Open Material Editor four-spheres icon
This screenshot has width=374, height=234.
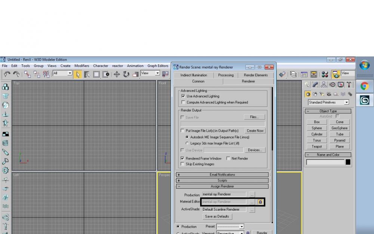(x=325, y=74)
